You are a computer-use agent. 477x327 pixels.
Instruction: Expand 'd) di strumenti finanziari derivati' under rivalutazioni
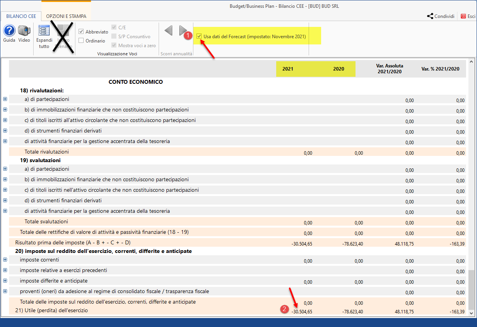(x=5, y=131)
